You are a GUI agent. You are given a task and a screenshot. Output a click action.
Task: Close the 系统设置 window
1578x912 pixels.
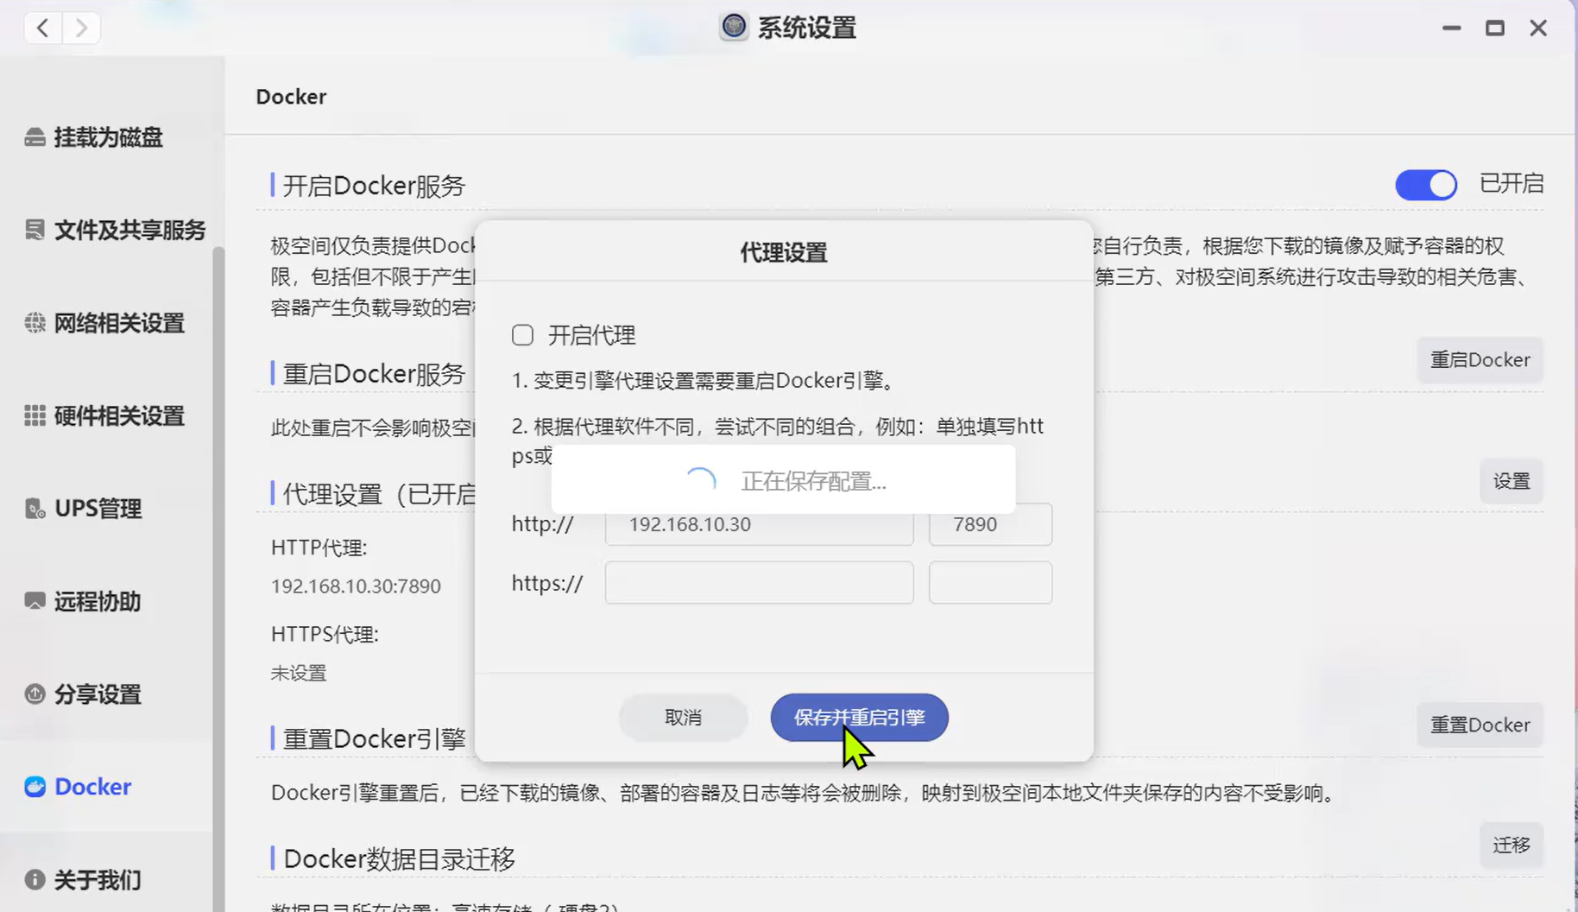coord(1538,28)
